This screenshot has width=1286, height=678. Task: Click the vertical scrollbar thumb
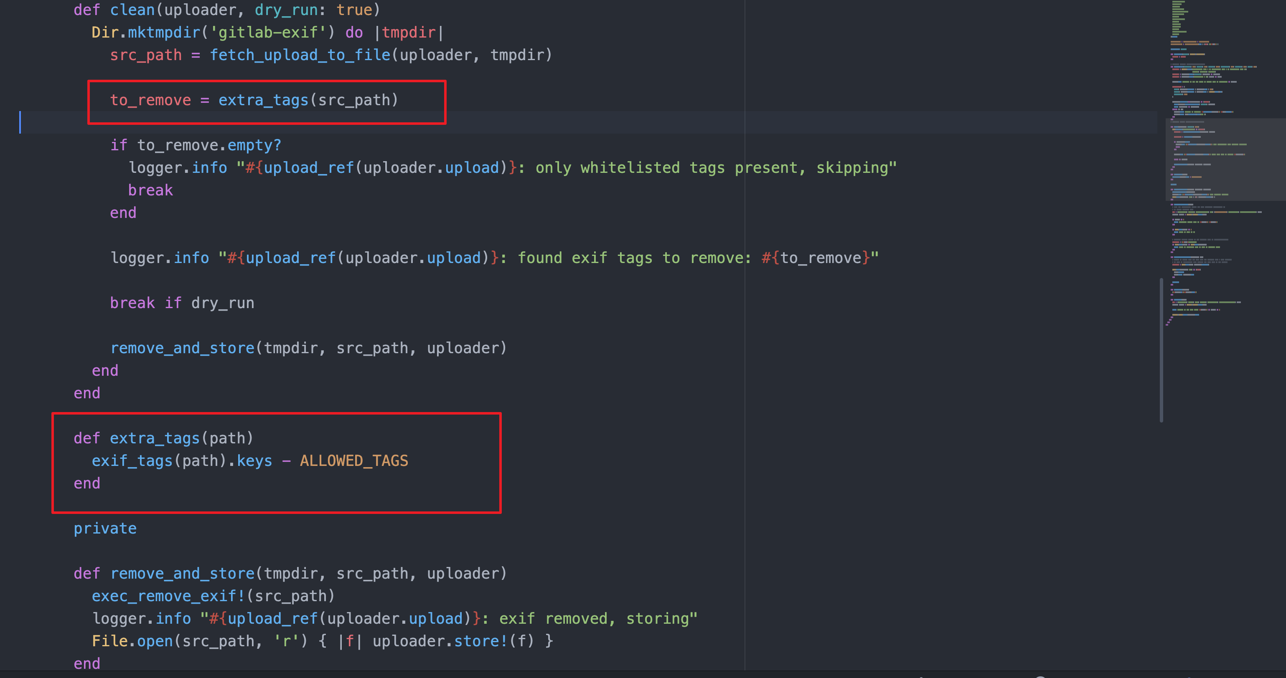(1161, 350)
